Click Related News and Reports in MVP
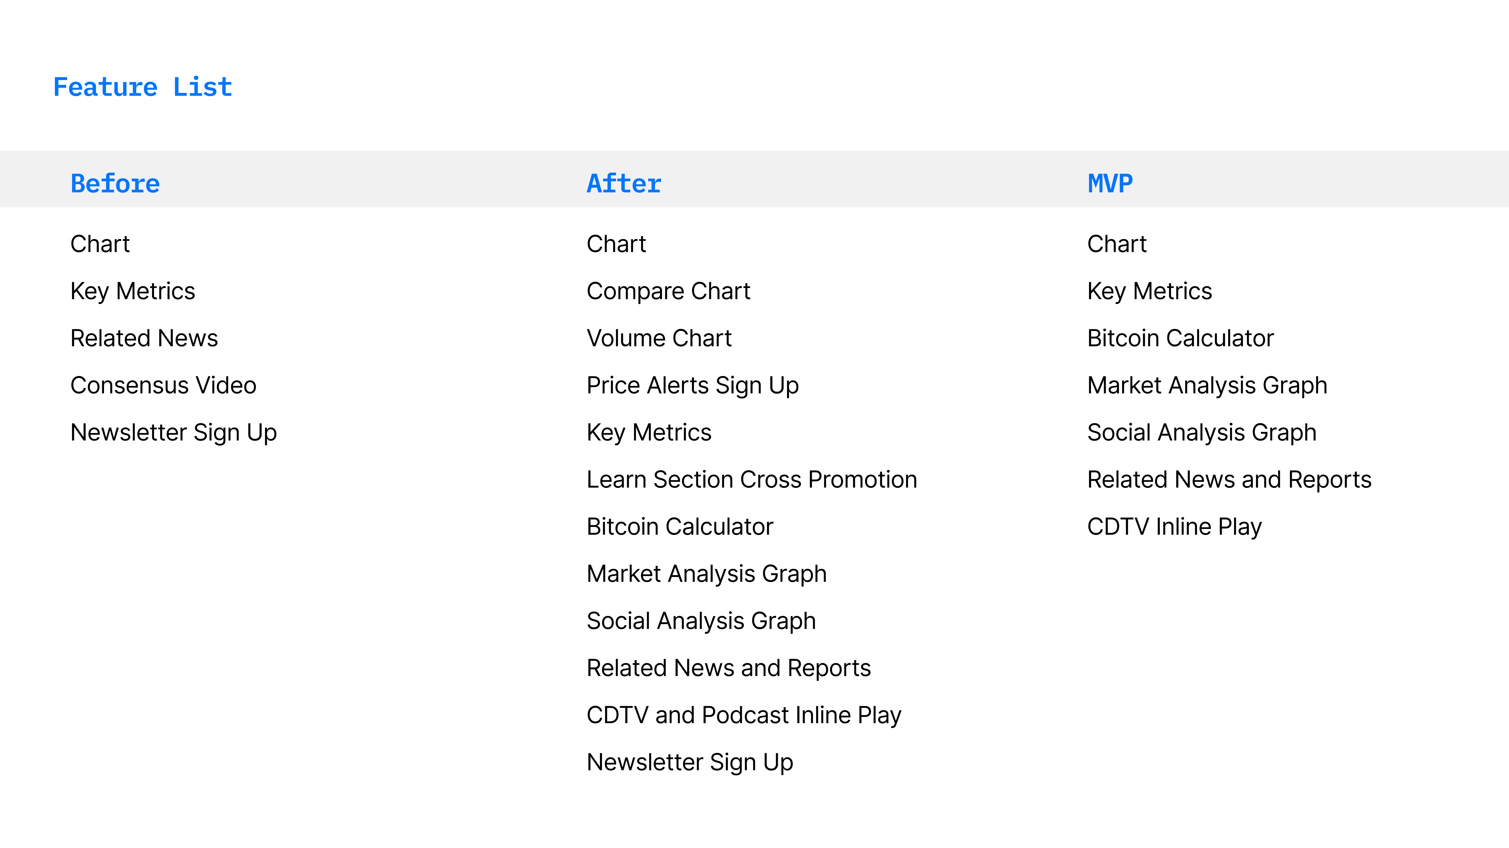Viewport: 1509px width, 848px height. 1229,480
